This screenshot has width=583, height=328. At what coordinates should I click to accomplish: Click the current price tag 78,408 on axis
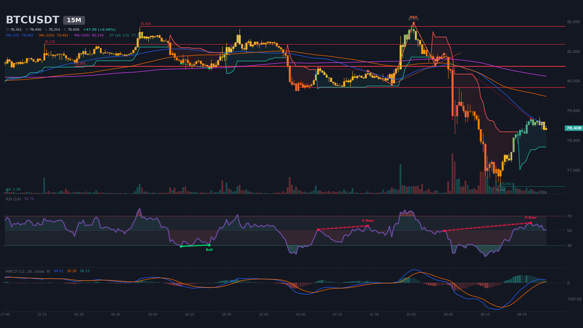click(x=574, y=128)
